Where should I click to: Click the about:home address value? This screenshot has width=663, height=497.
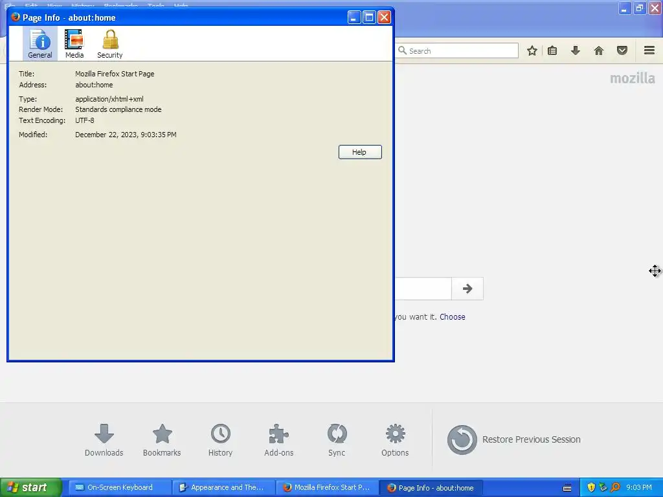pos(95,85)
